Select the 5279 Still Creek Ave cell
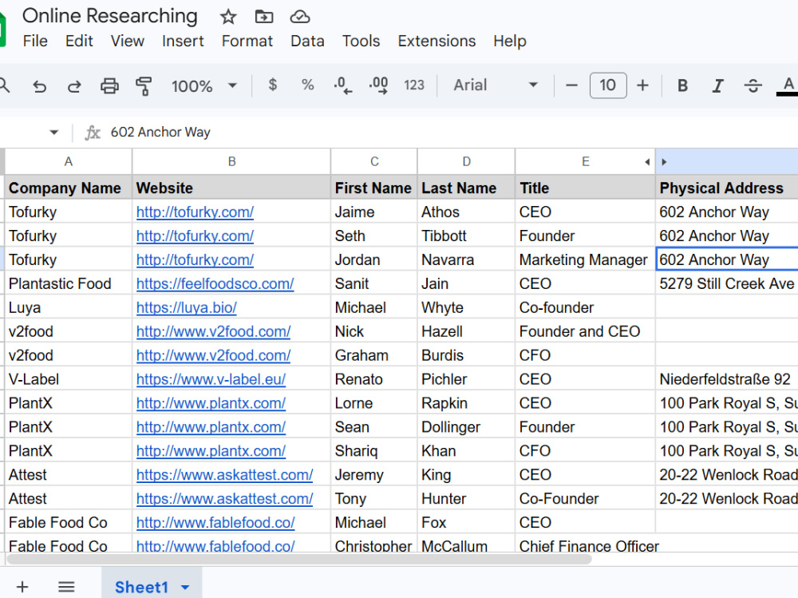The width and height of the screenshot is (798, 598). click(727, 283)
